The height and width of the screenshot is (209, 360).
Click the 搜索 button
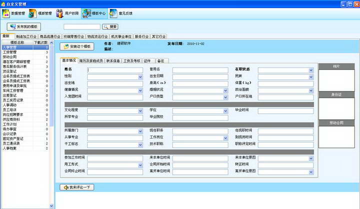(110, 27)
